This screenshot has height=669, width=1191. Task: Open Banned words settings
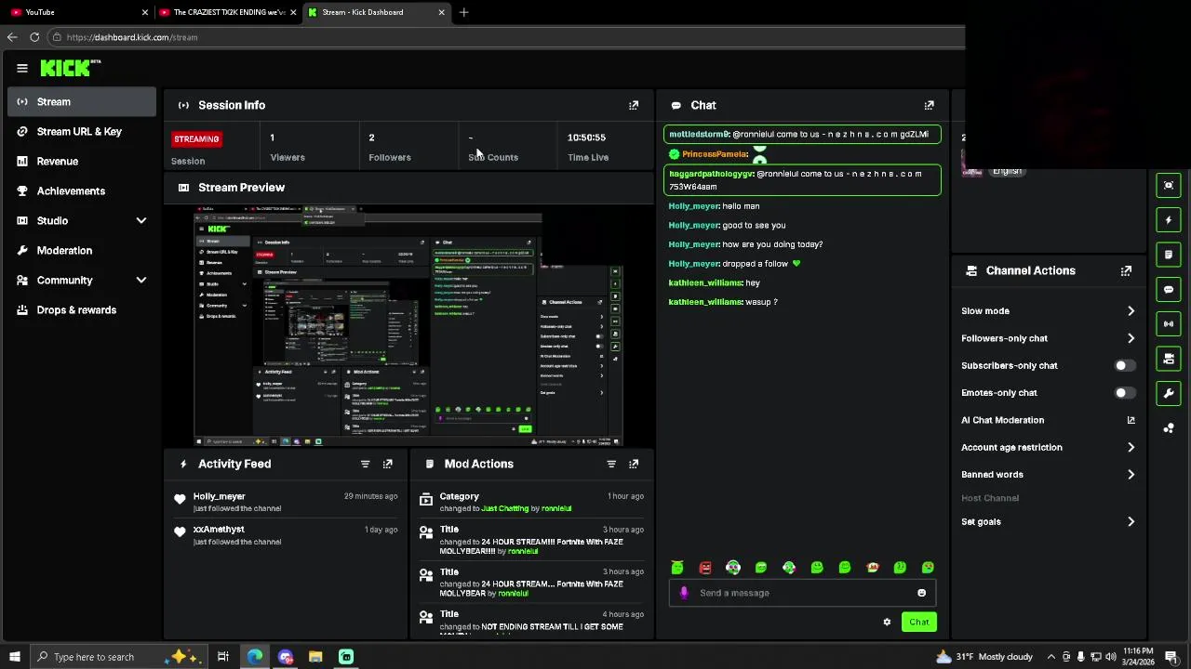(1049, 474)
